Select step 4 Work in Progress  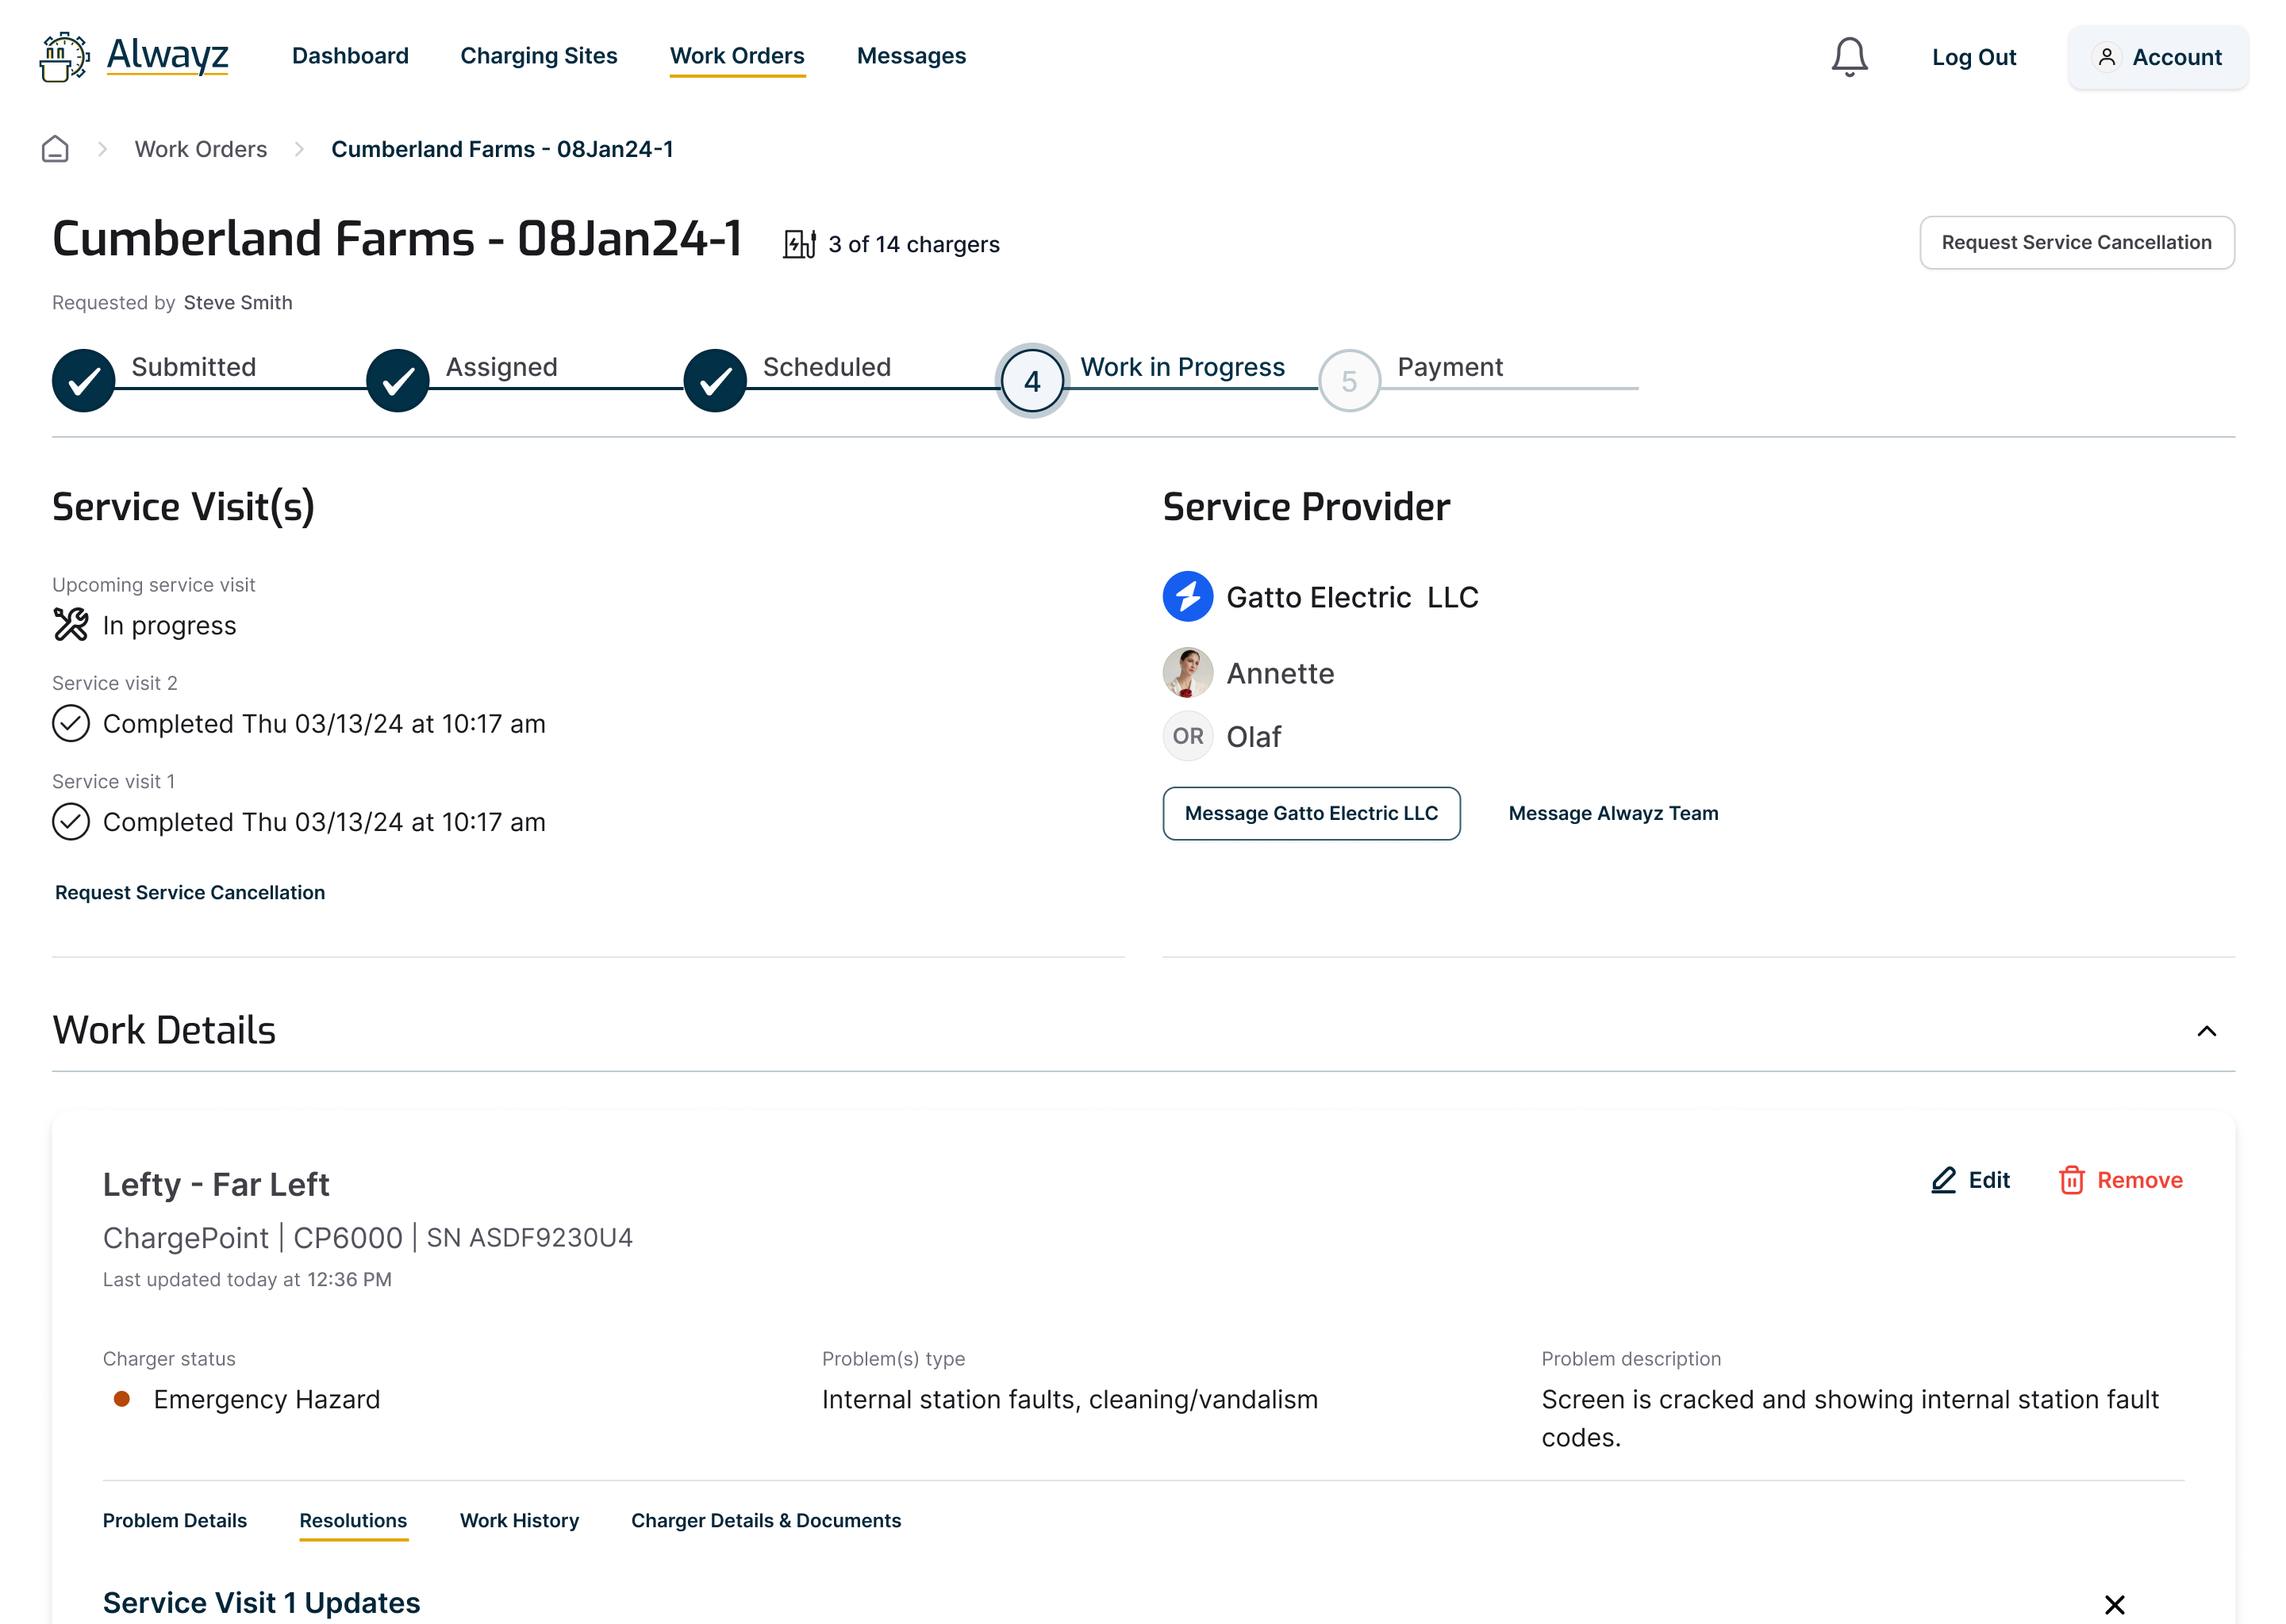pos(1032,381)
